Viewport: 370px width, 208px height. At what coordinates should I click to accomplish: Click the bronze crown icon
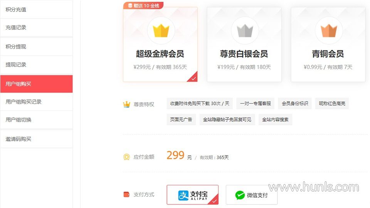329,31
